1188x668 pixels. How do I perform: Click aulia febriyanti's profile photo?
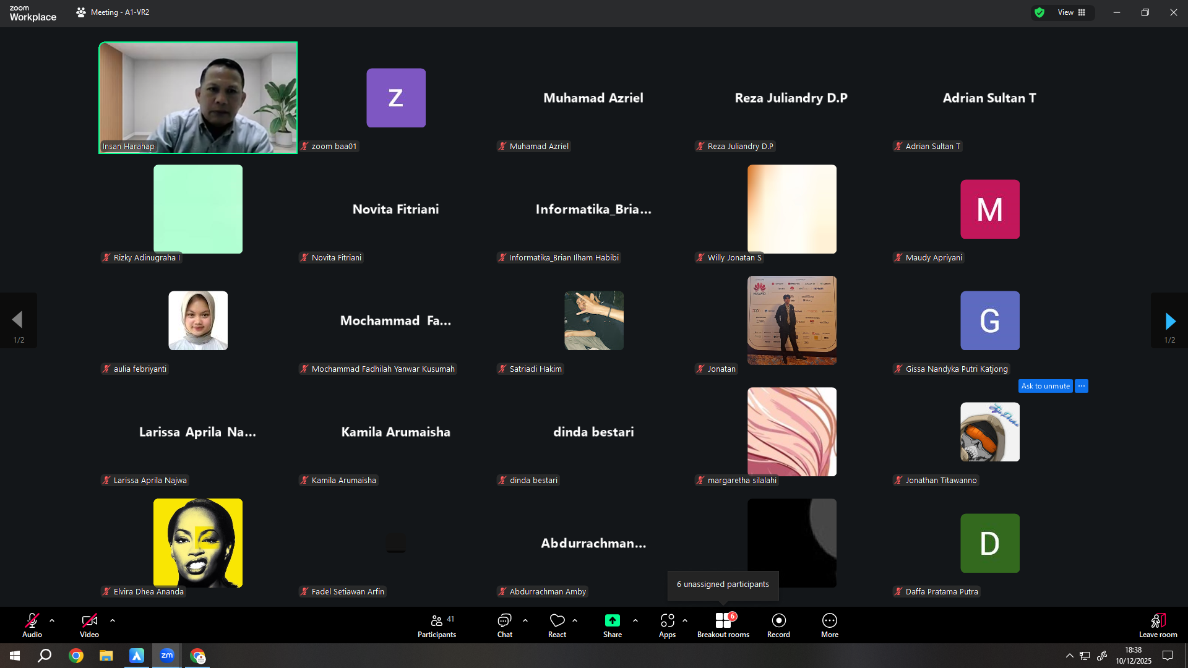(x=198, y=320)
